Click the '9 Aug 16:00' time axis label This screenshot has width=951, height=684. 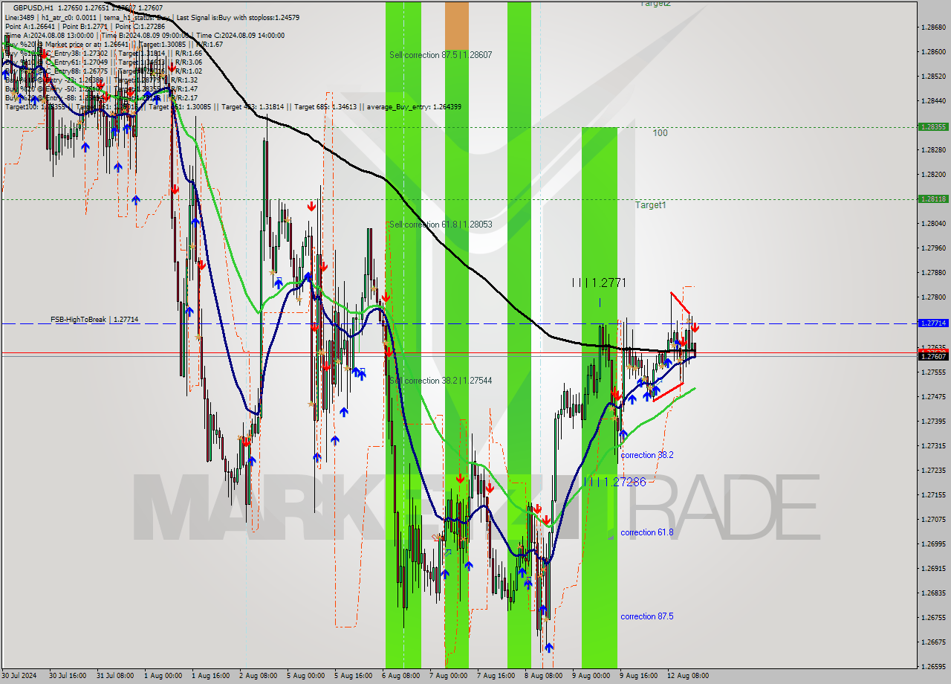point(638,676)
